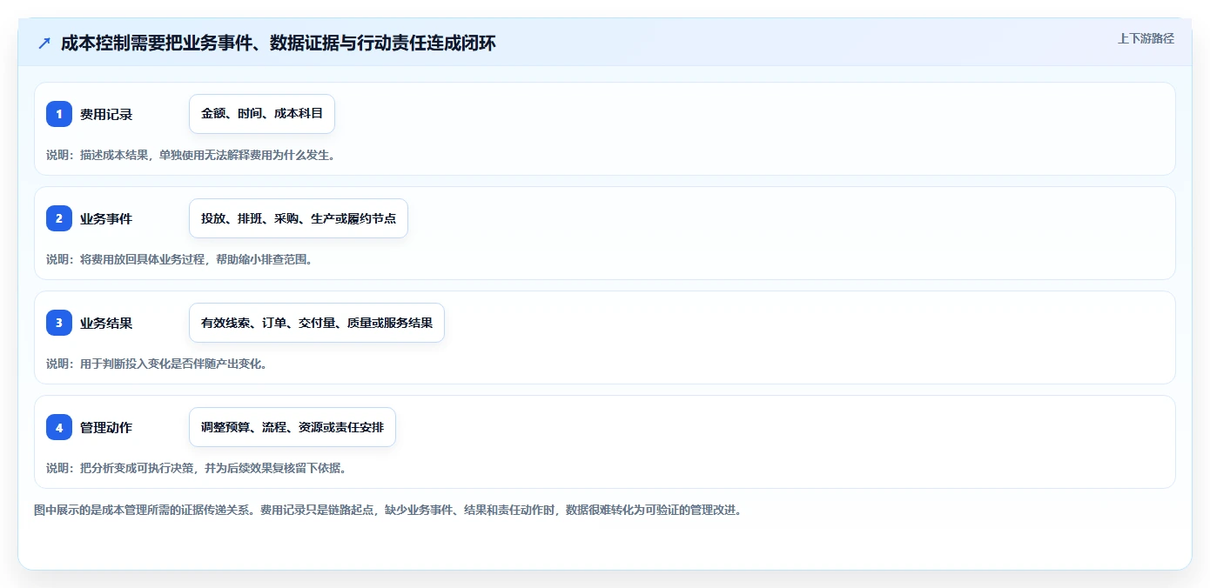Image resolution: width=1210 pixels, height=588 pixels.
Task: Click the 费用记录 step title
Action: tap(106, 114)
